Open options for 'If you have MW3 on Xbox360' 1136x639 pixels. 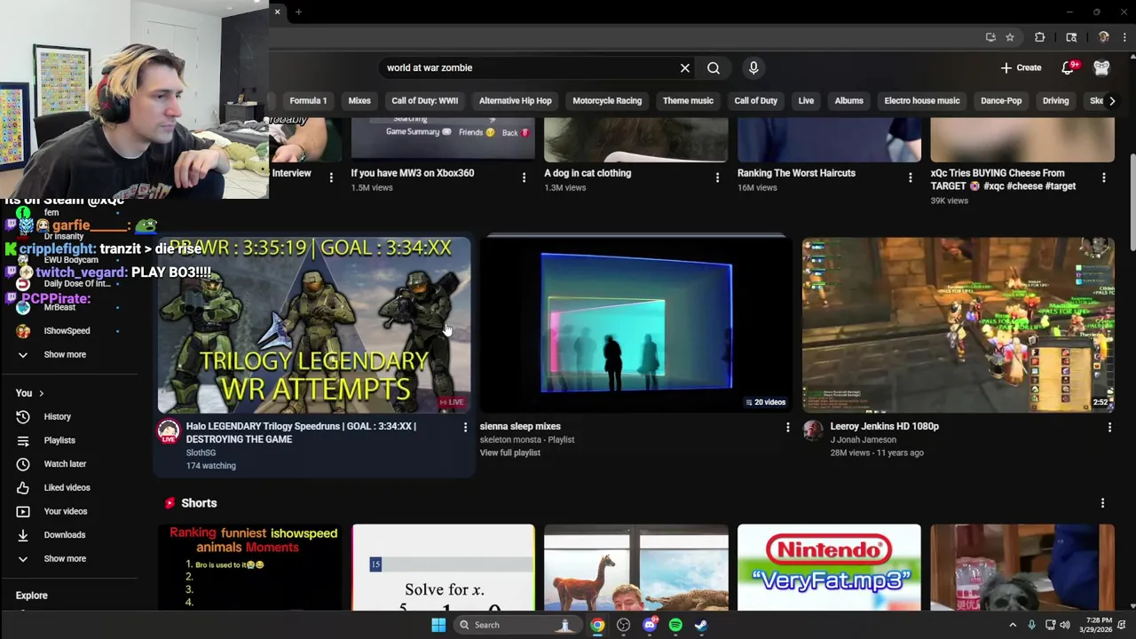coord(524,178)
